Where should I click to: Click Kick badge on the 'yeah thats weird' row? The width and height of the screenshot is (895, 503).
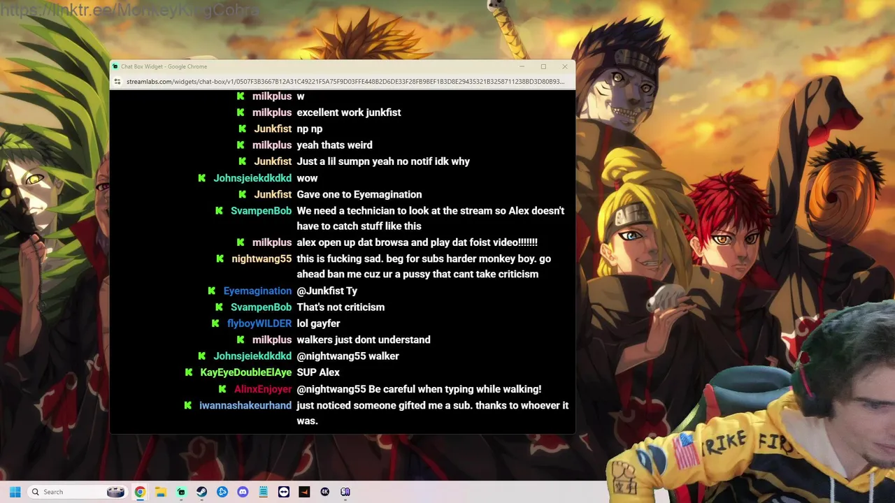[241, 145]
